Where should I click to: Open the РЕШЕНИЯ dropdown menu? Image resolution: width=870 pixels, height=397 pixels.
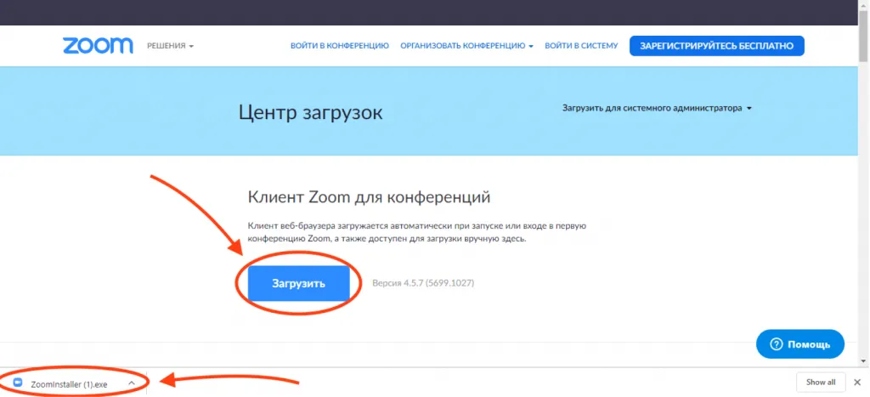pos(170,46)
